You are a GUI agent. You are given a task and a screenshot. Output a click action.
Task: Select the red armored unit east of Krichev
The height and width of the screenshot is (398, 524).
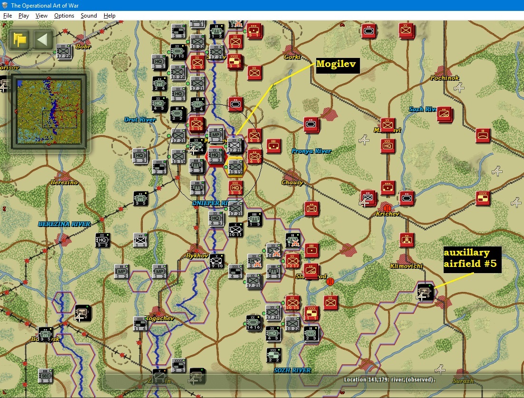click(407, 199)
